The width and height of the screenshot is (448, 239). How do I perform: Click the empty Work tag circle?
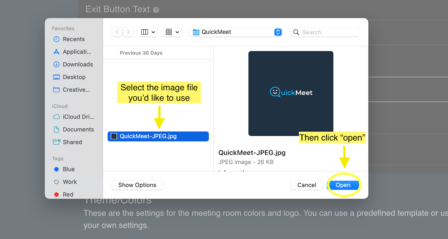point(57,182)
